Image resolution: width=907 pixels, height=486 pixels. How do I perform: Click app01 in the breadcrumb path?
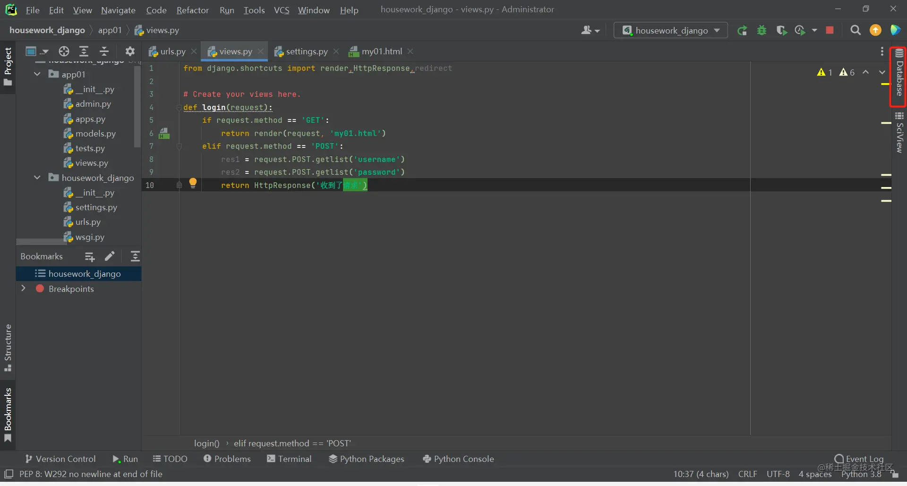110,30
